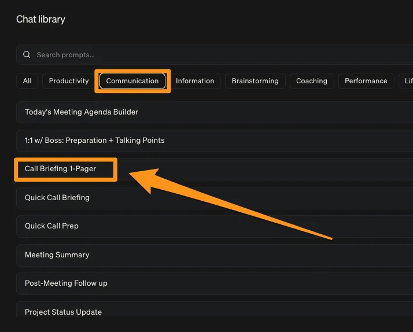Select the Performance category tab
This screenshot has width=413, height=332.
(366, 81)
